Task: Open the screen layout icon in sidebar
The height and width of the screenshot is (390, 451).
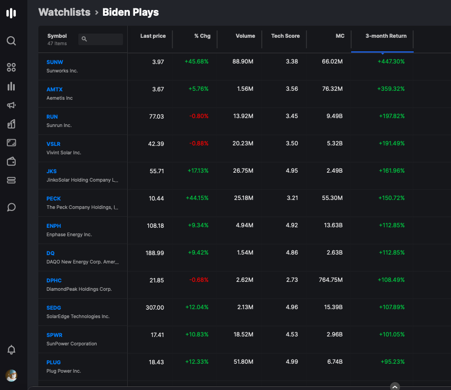Action: pyautogui.click(x=11, y=142)
